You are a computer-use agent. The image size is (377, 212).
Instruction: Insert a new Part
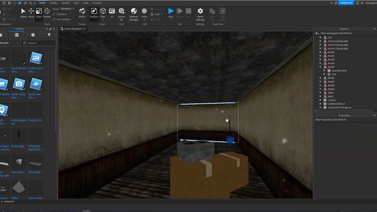point(103,13)
